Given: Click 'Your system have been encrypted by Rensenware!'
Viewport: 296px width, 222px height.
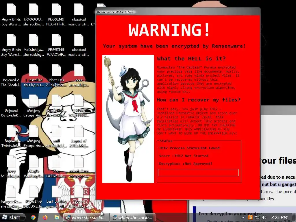Looking at the screenshot, I should (x=174, y=46).
